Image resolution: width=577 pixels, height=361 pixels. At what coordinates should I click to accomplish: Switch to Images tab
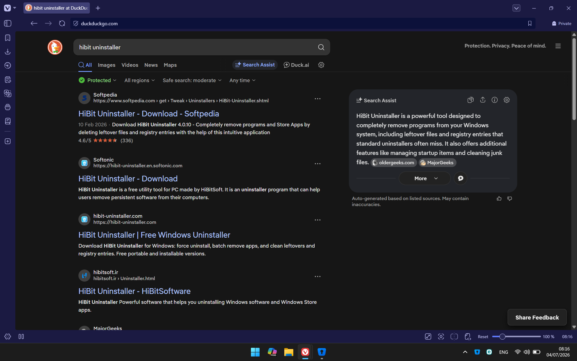coord(106,65)
